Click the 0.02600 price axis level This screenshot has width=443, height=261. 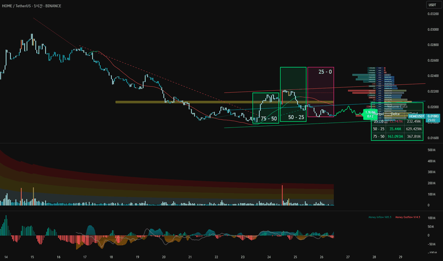(x=433, y=60)
